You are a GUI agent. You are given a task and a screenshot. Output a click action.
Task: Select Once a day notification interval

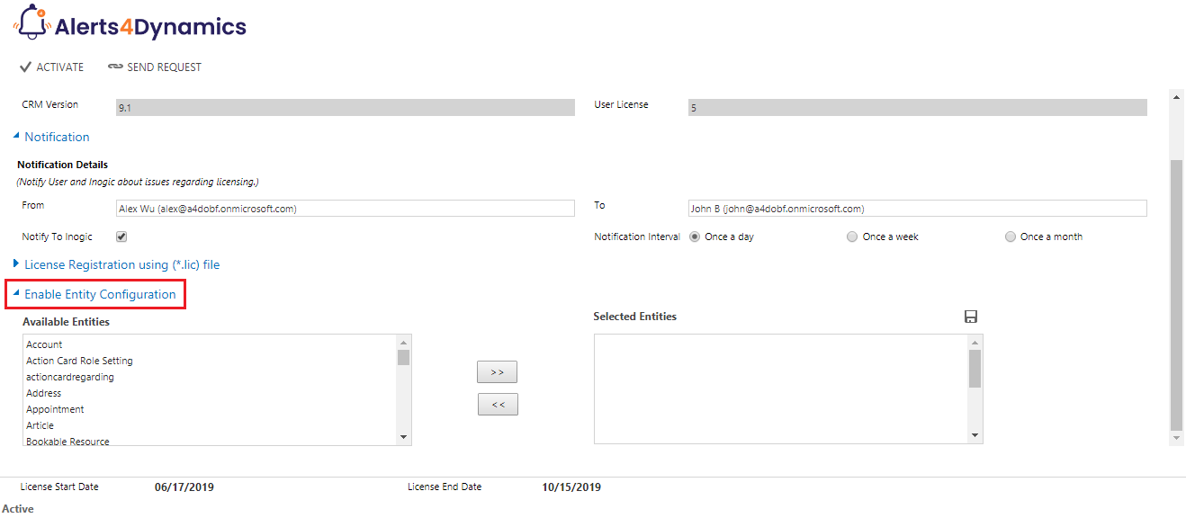click(695, 237)
